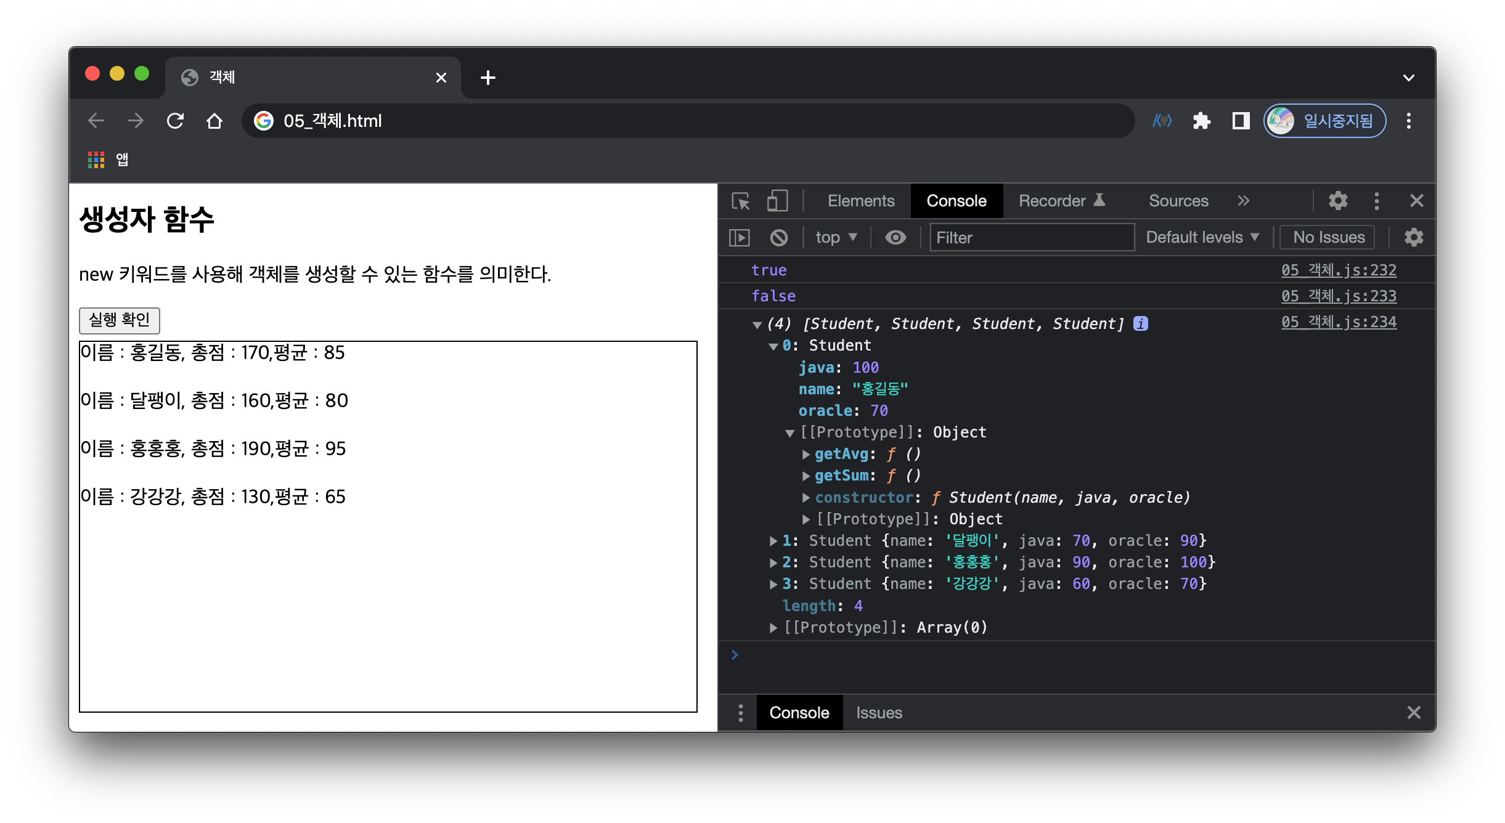This screenshot has height=823, width=1505.
Task: Open the Default levels dropdown
Action: (x=1202, y=237)
